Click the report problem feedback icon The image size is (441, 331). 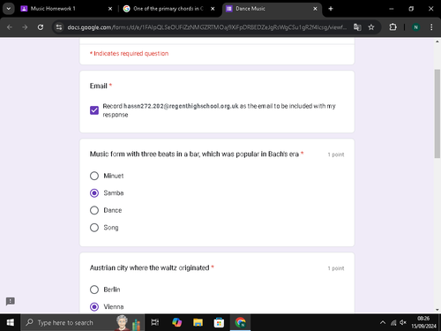point(11,301)
